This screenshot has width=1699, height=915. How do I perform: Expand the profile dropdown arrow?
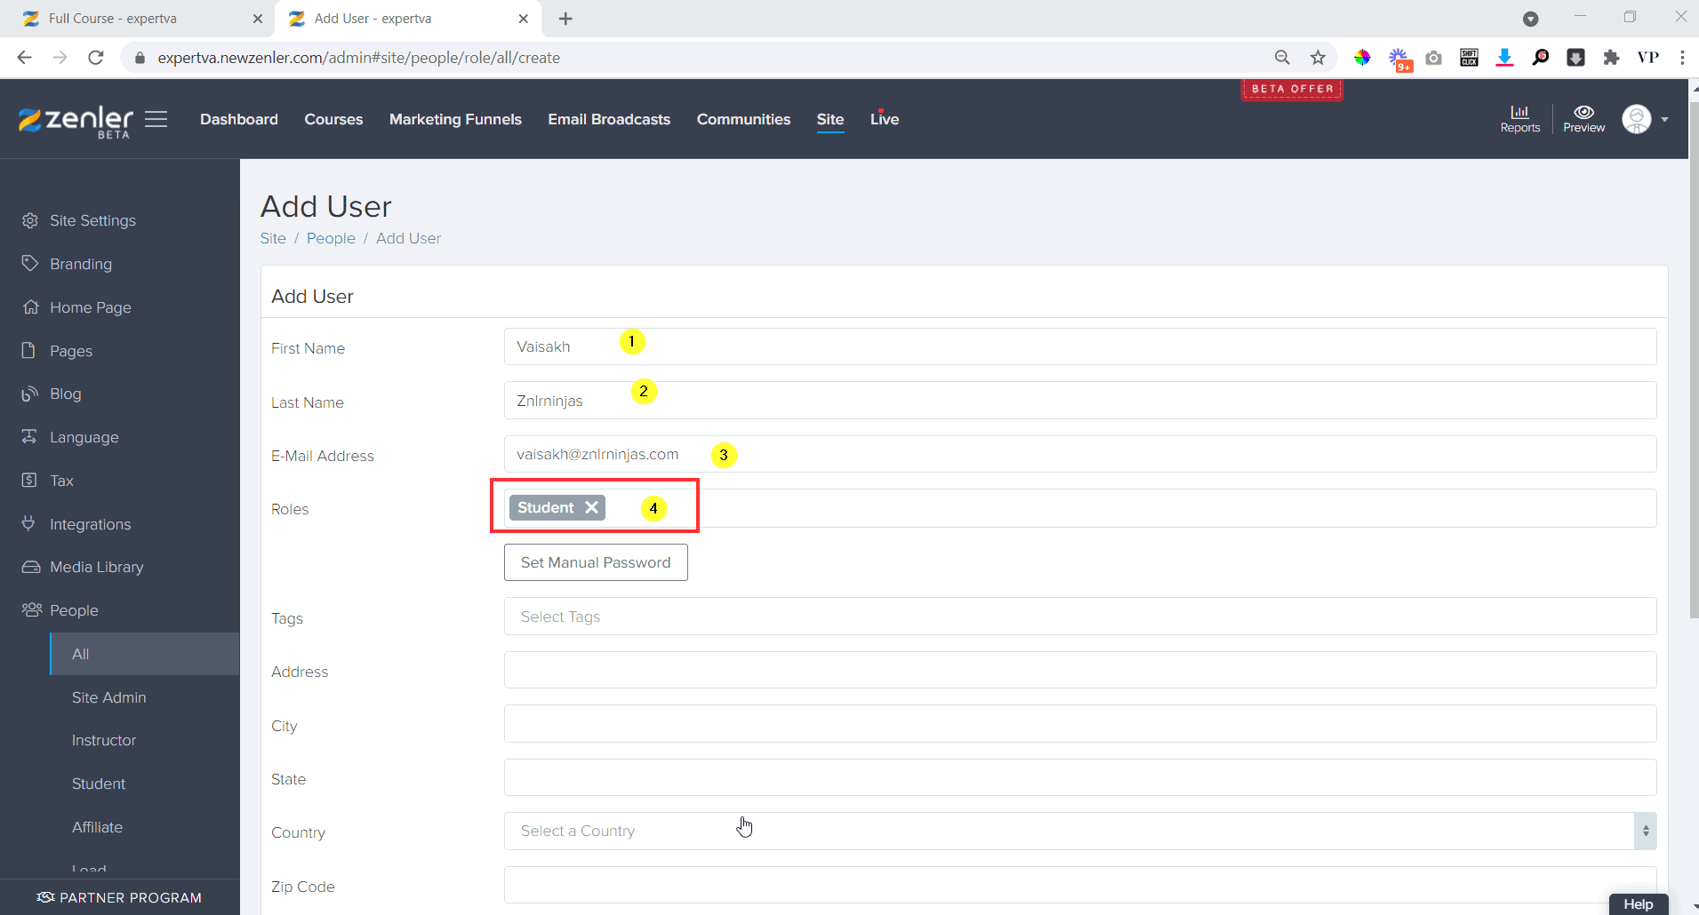1664,119
